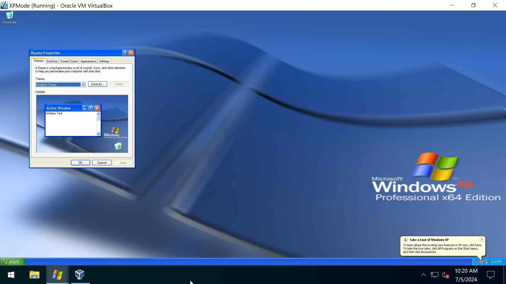Image resolution: width=506 pixels, height=284 pixels.
Task: Open the Appearance tab
Action: click(x=88, y=61)
